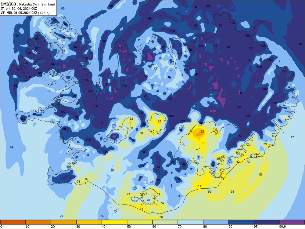Screen dimensions: 305x229
Task: Click the '76' value on the map
Action: point(148,200)
